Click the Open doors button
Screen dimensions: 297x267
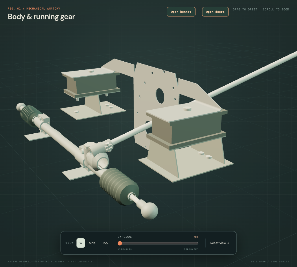tap(215, 12)
